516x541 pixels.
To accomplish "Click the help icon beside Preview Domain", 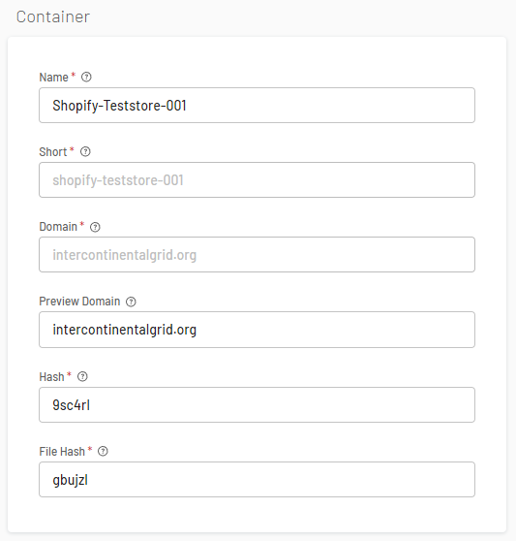I will (131, 302).
